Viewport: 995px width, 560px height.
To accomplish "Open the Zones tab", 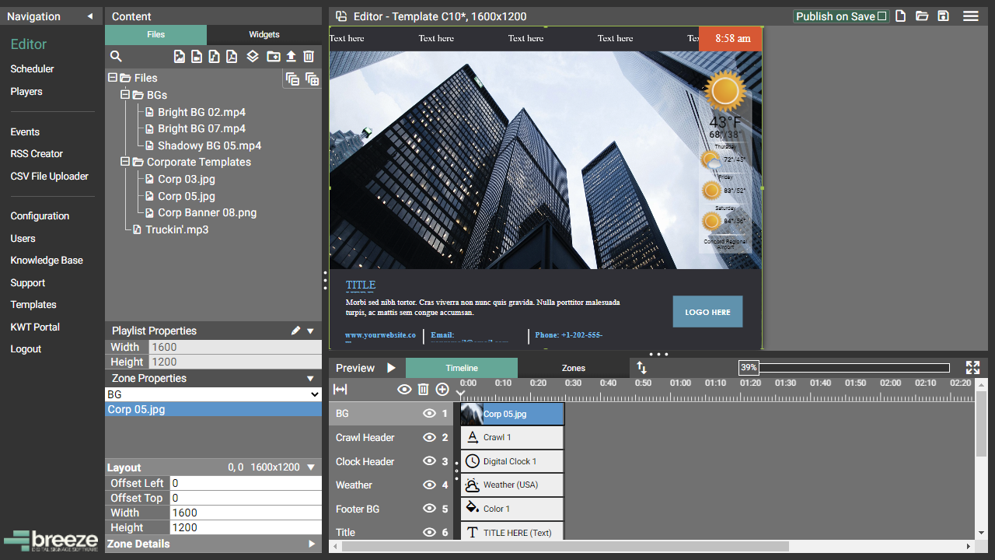I will [574, 368].
